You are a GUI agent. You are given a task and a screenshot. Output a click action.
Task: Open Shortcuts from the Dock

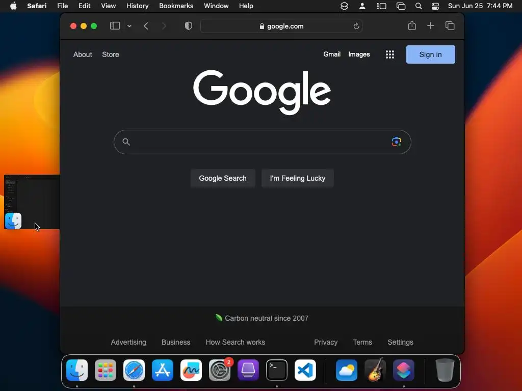click(404, 370)
